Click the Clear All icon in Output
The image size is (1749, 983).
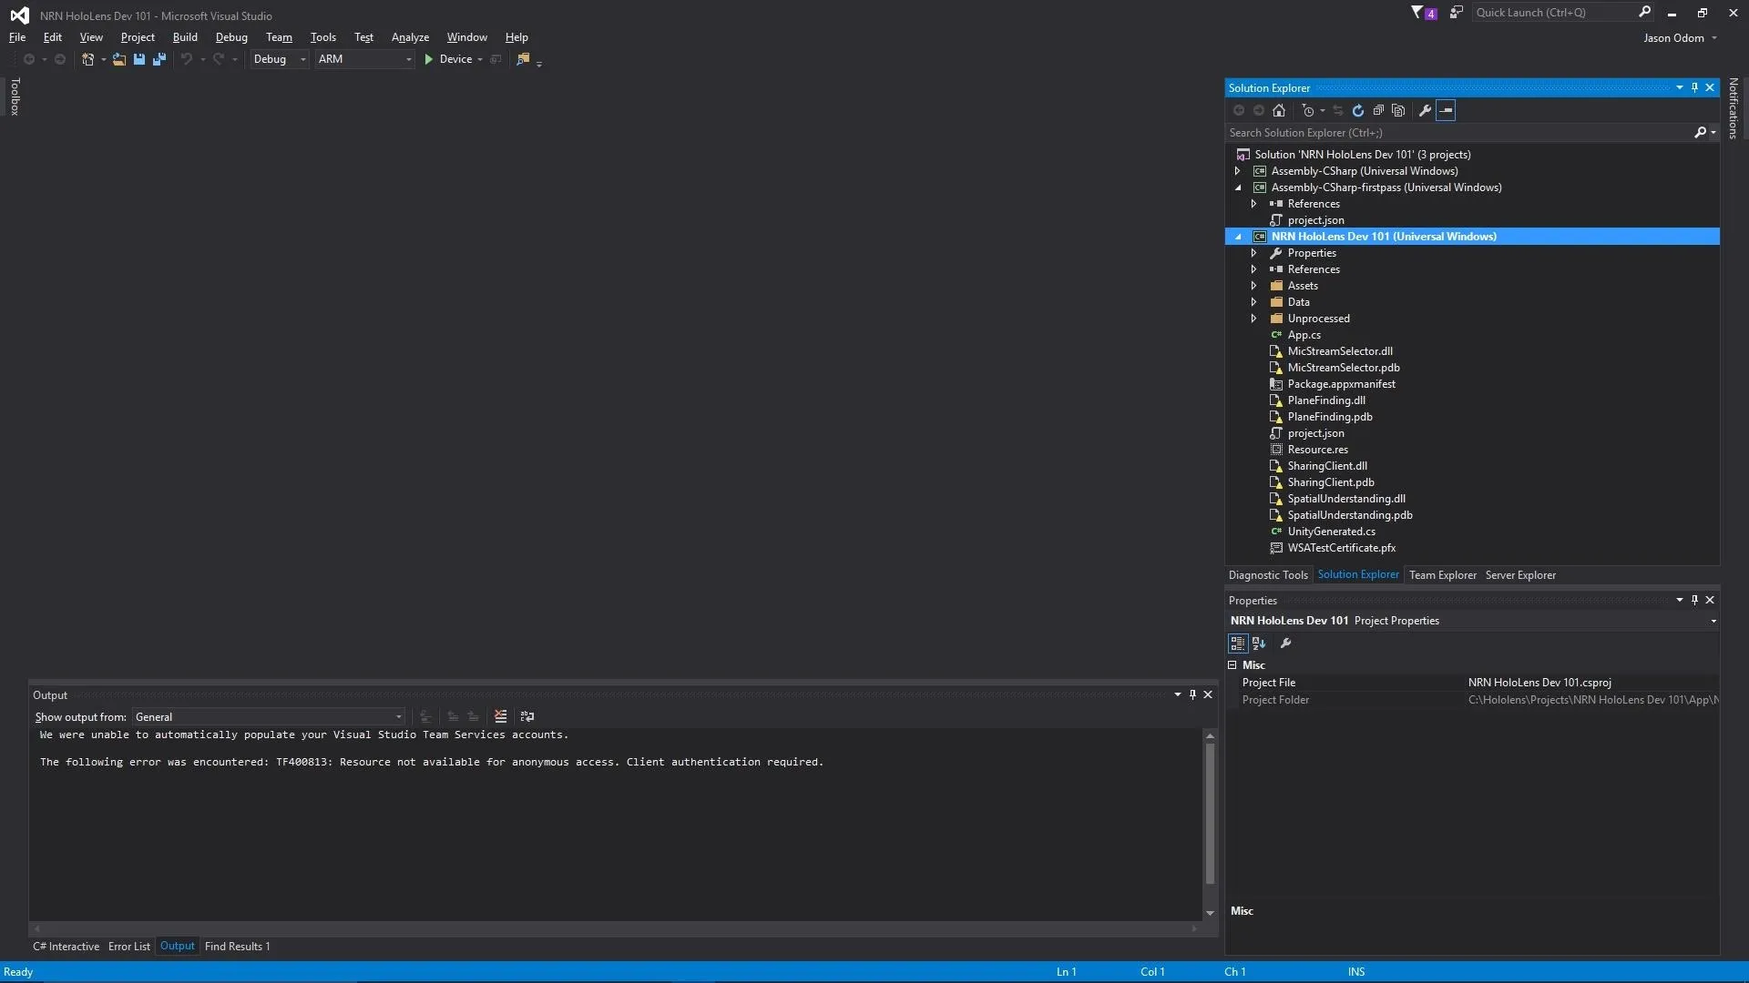pyautogui.click(x=500, y=716)
